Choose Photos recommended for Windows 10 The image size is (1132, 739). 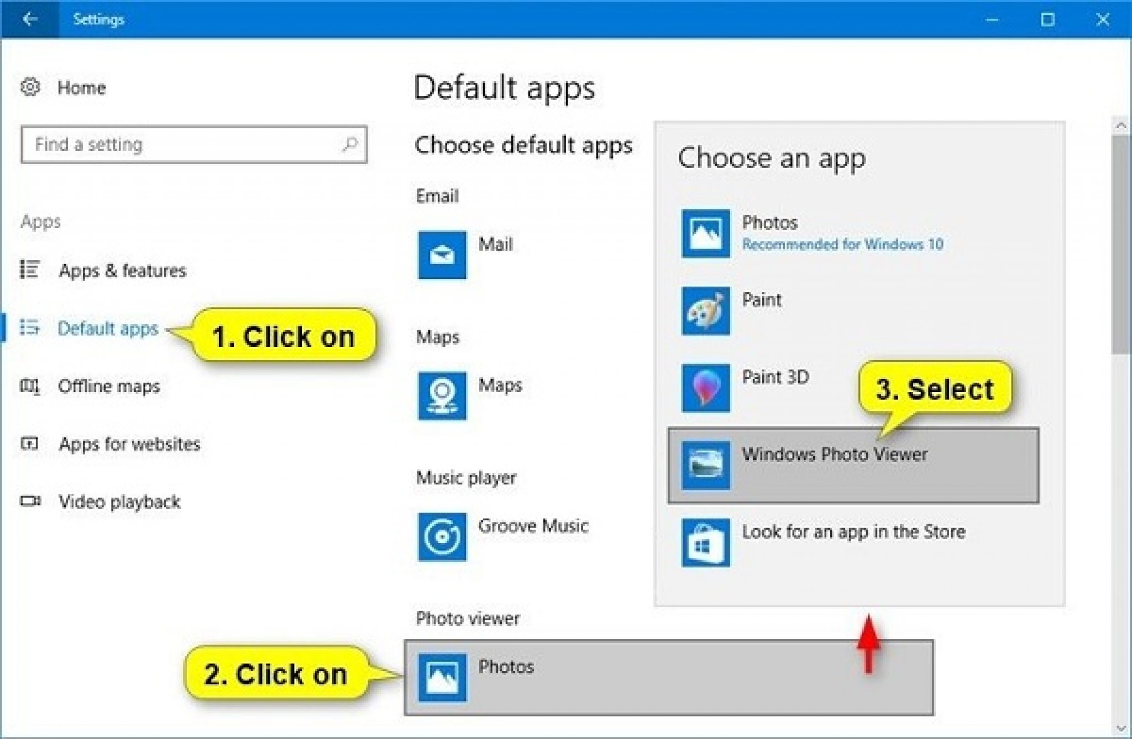842,233
